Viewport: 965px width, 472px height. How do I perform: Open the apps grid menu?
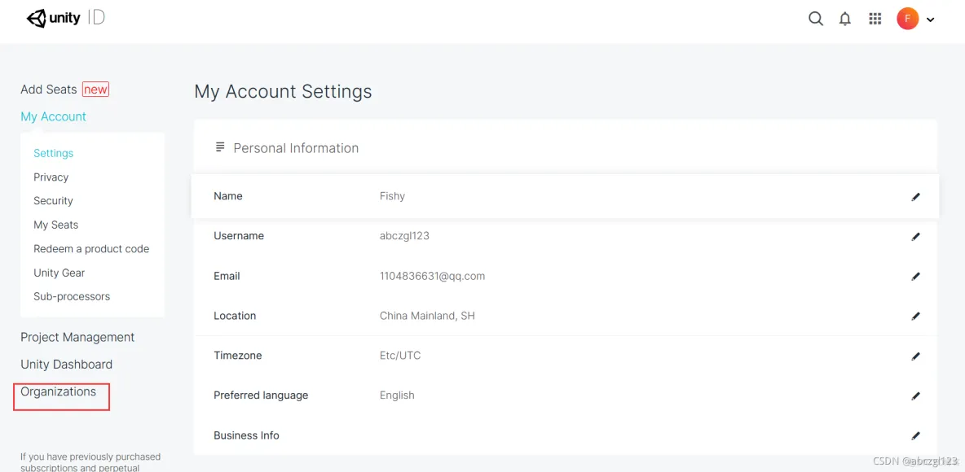[x=875, y=19]
